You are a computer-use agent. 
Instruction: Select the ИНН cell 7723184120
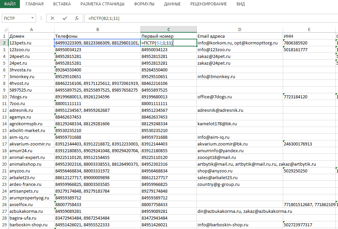click(309, 97)
